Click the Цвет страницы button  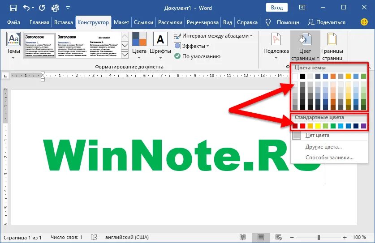click(x=305, y=47)
